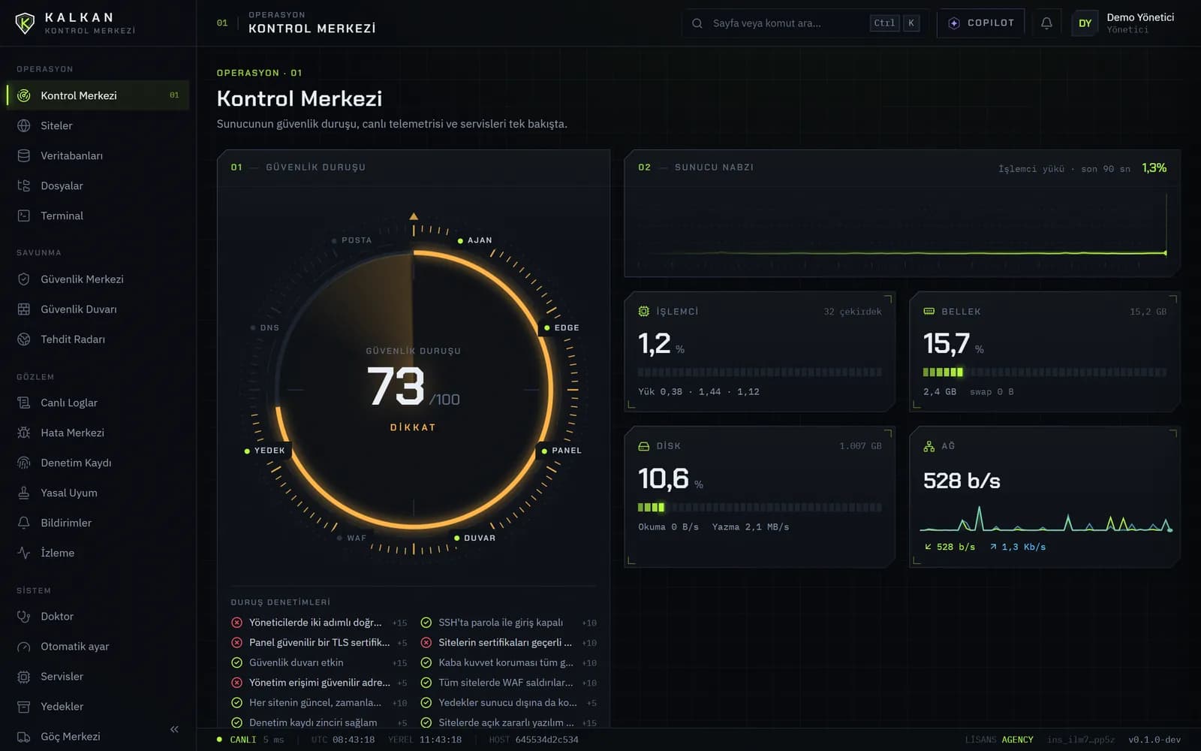Open the Güvenlik Duvarı firewall icon

[x=24, y=309]
